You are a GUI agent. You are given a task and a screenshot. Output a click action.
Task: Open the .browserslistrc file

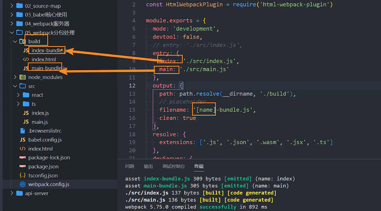pos(45,131)
